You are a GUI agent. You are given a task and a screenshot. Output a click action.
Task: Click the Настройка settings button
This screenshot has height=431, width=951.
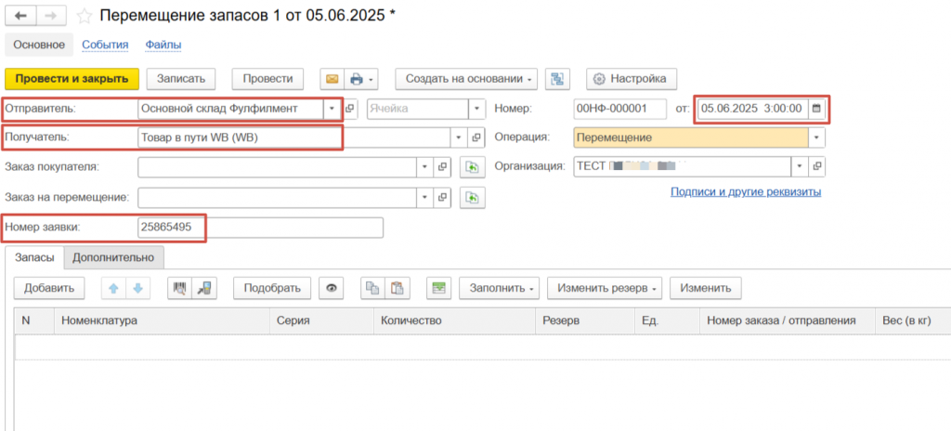[x=631, y=79]
